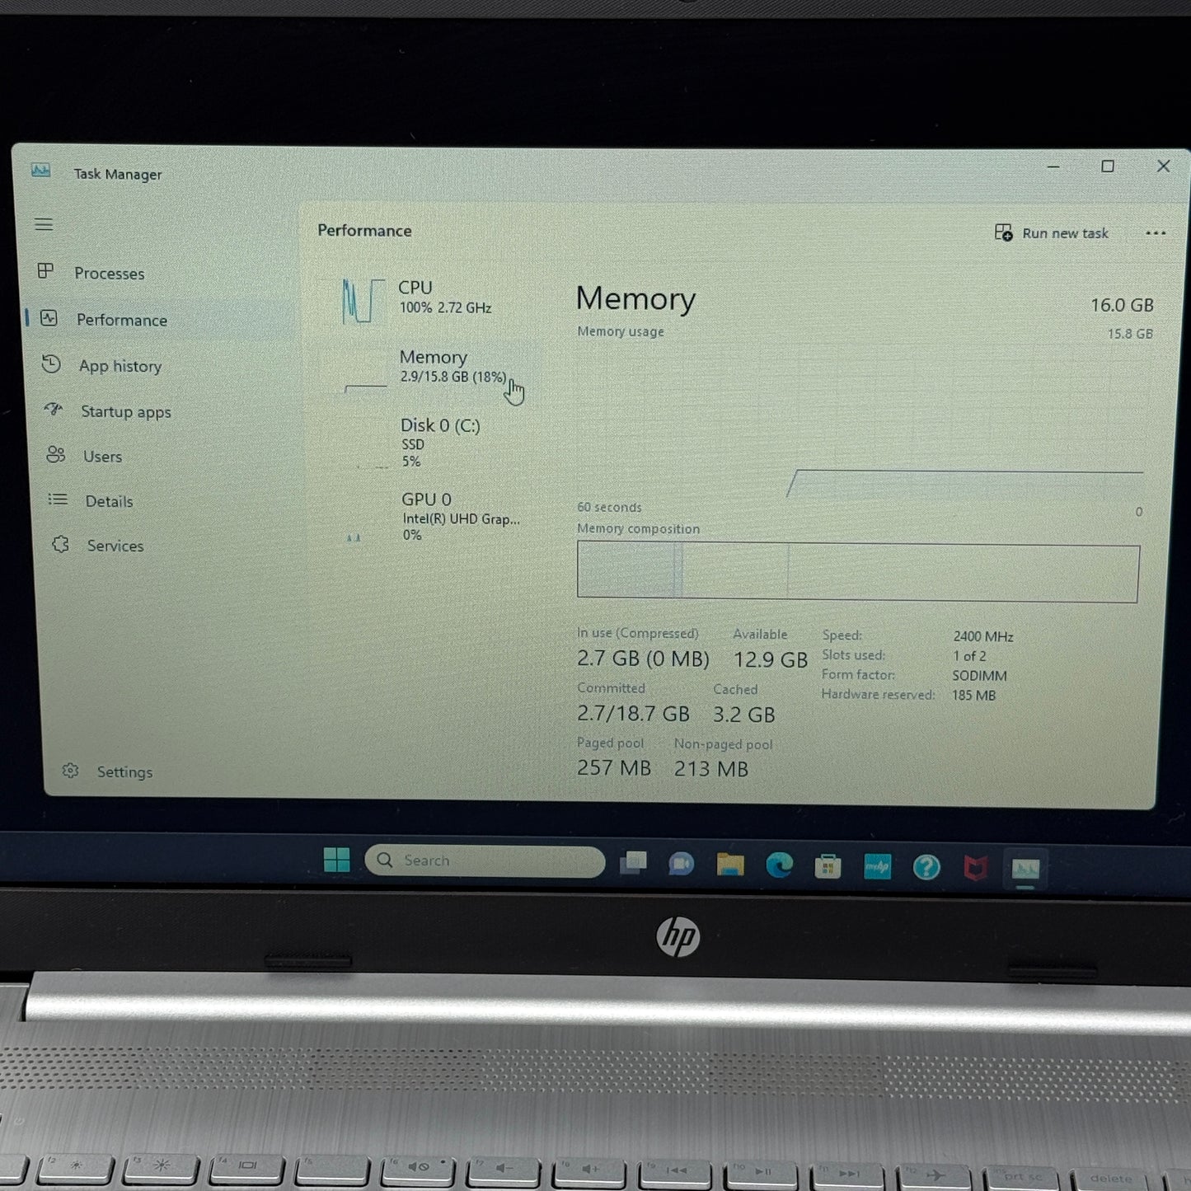1191x1191 pixels.
Task: View Startup apps
Action: click(x=125, y=411)
